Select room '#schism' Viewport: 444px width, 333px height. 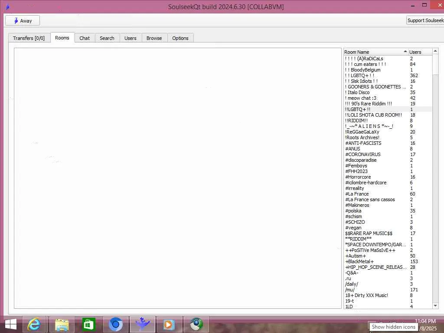(388, 217)
